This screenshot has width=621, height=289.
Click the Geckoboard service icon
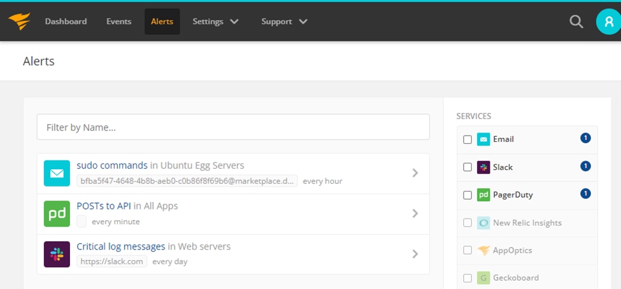point(483,278)
